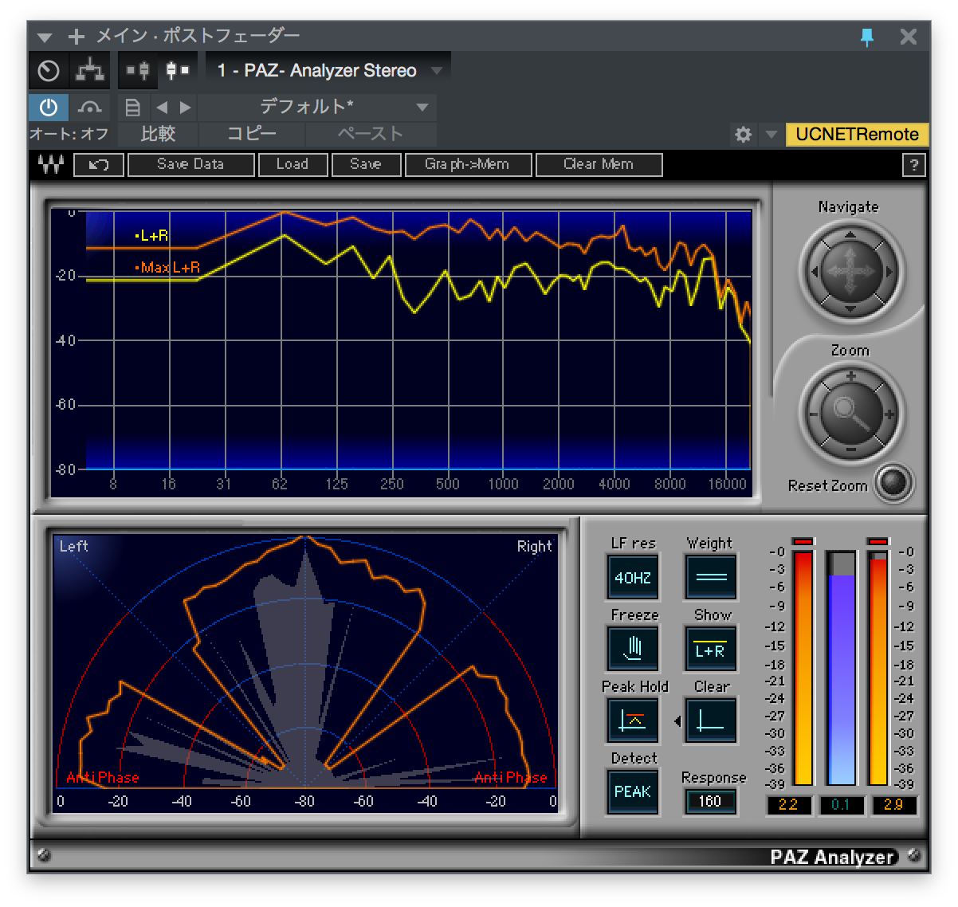
Task: Click the 2.2 peak readout
Action: 788,804
